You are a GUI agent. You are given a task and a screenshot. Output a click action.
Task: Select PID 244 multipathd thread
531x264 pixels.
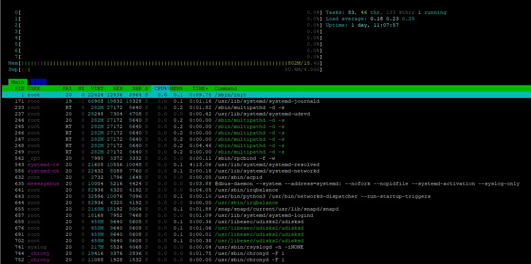click(265, 120)
